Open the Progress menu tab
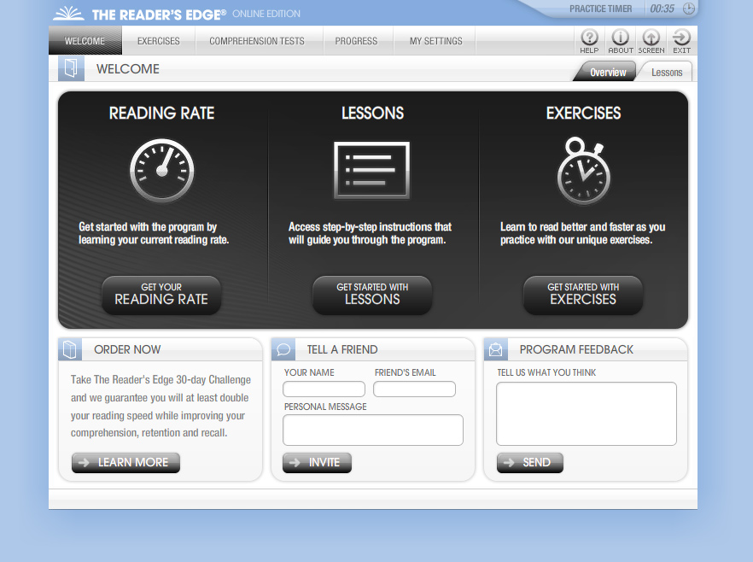Image resolution: width=753 pixels, height=562 pixels. tap(356, 41)
